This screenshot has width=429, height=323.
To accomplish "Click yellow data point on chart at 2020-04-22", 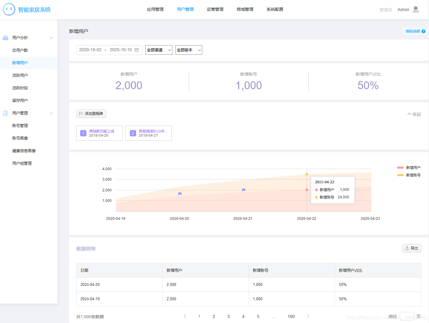I will (x=307, y=174).
